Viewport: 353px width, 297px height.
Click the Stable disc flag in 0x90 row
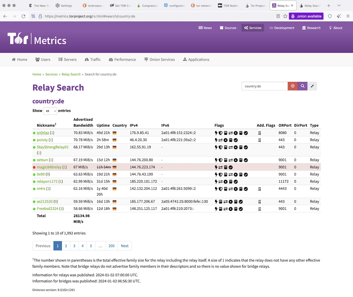[x=236, y=174]
